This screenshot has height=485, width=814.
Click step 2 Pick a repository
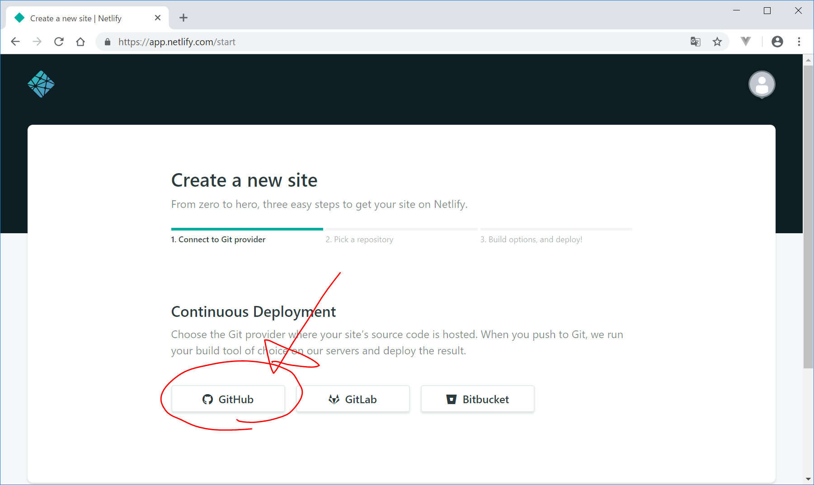(x=359, y=240)
